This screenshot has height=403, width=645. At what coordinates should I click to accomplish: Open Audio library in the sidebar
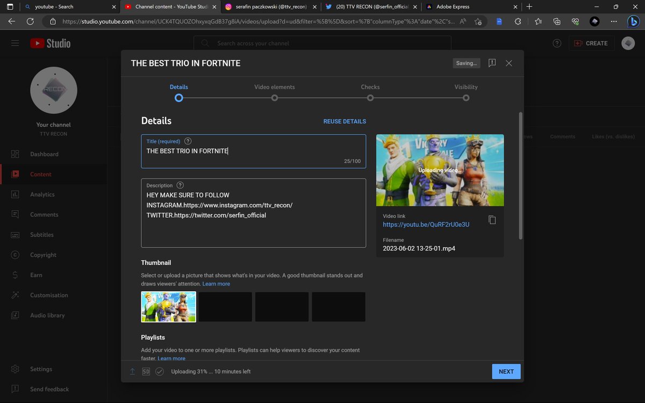coord(54,315)
